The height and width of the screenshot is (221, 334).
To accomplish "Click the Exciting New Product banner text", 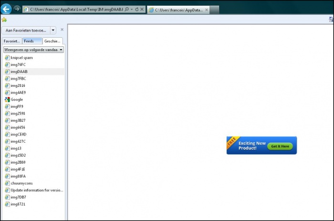I will tap(252, 146).
